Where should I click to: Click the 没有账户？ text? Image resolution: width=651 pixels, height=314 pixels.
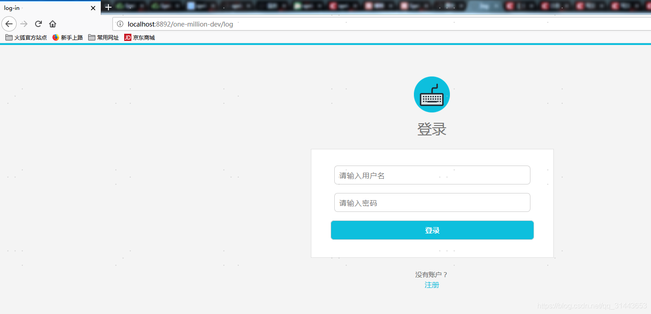pyautogui.click(x=432, y=274)
